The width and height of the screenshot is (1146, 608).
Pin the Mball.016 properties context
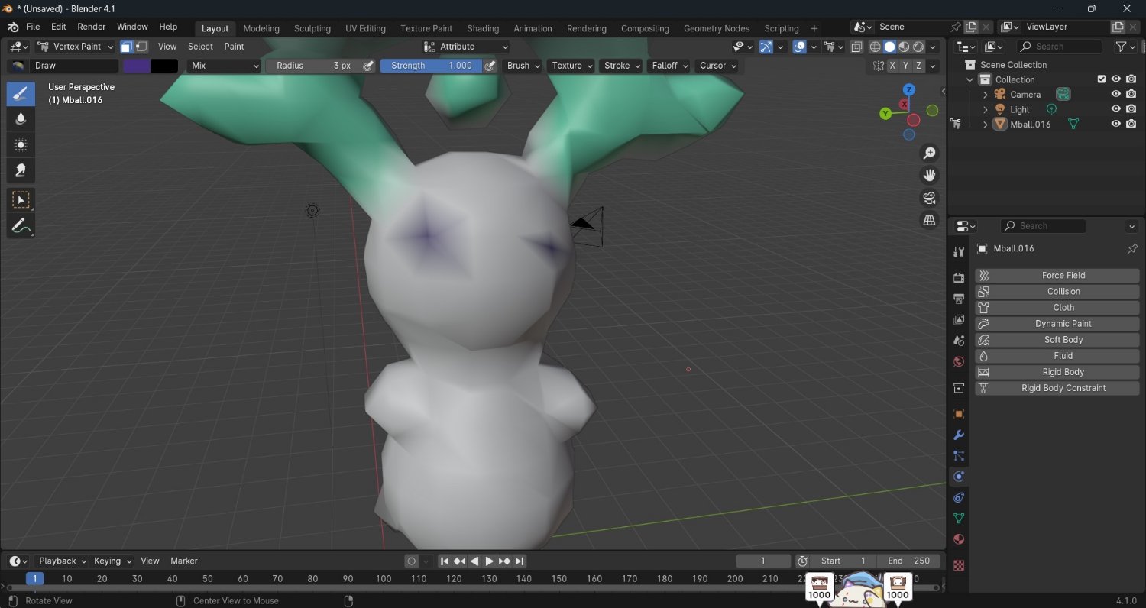[1132, 249]
